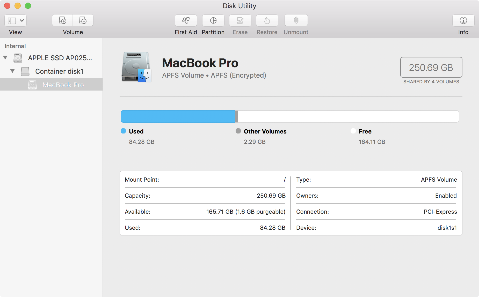
Task: Click the MacBook Pro sidebar volume icon
Action: [32, 85]
